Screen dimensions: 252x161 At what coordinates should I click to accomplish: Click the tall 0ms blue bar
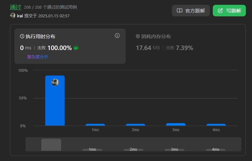coord(55,101)
